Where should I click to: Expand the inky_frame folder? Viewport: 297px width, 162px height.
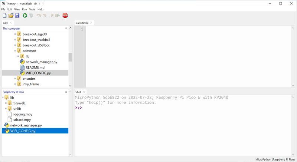pos(15,84)
